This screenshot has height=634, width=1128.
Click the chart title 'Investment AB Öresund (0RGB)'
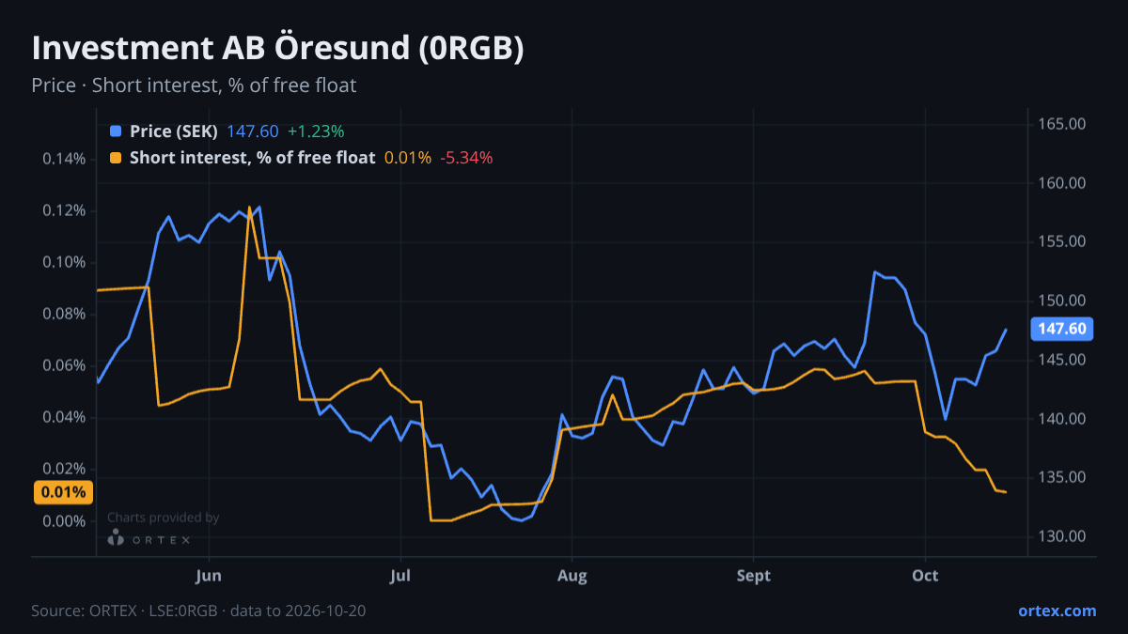(x=277, y=49)
